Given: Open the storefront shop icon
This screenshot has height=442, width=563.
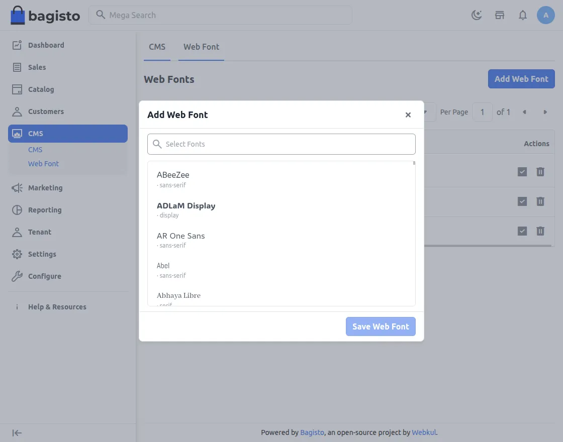Looking at the screenshot, I should [500, 15].
